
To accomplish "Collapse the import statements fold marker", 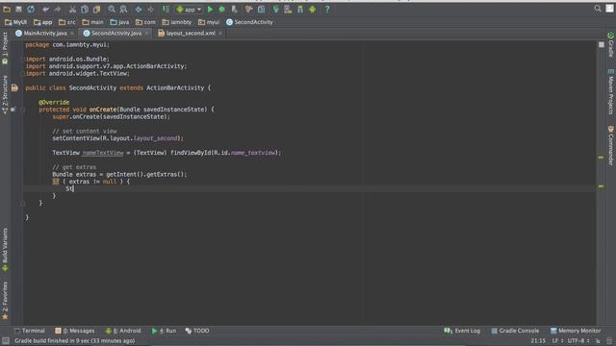I will [x=22, y=59].
